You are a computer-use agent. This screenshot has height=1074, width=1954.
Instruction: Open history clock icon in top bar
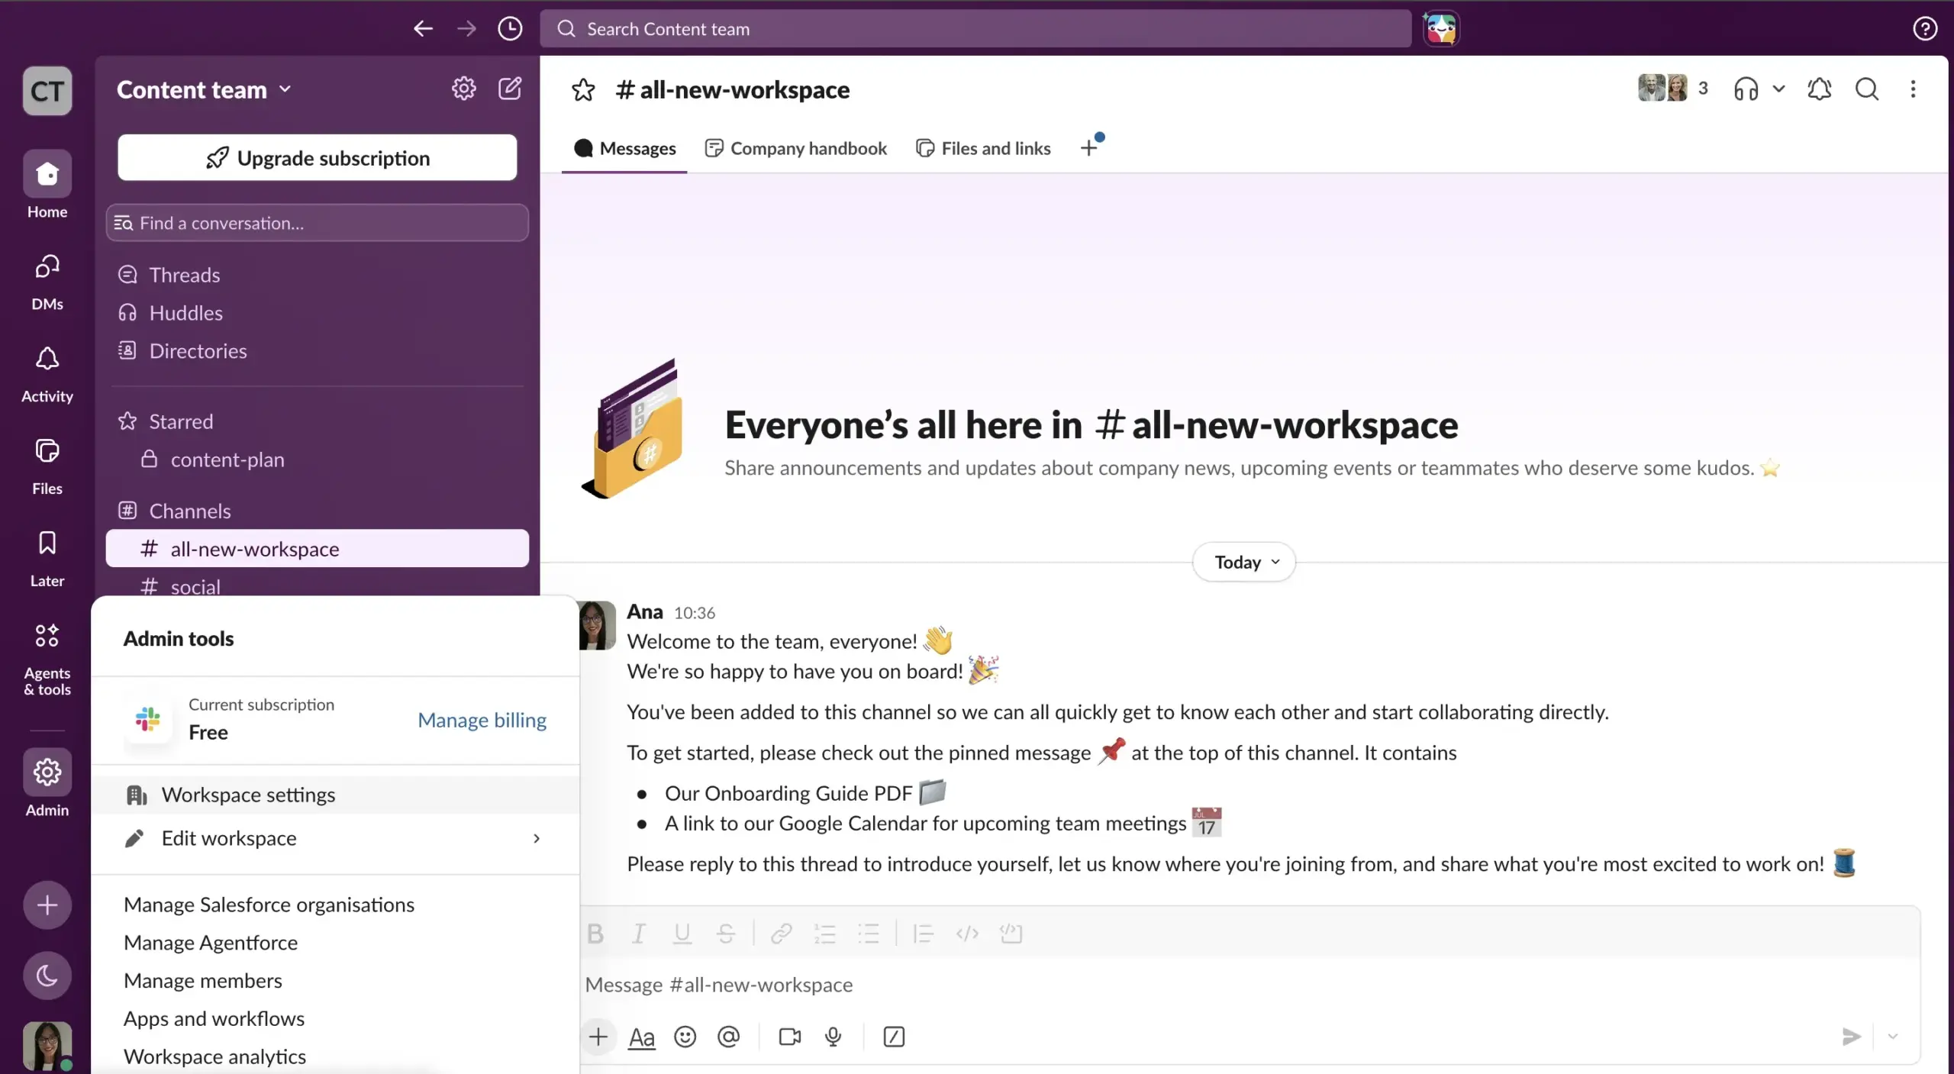coord(510,29)
